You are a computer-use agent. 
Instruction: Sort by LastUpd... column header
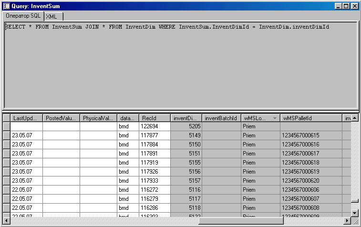pyautogui.click(x=27, y=118)
